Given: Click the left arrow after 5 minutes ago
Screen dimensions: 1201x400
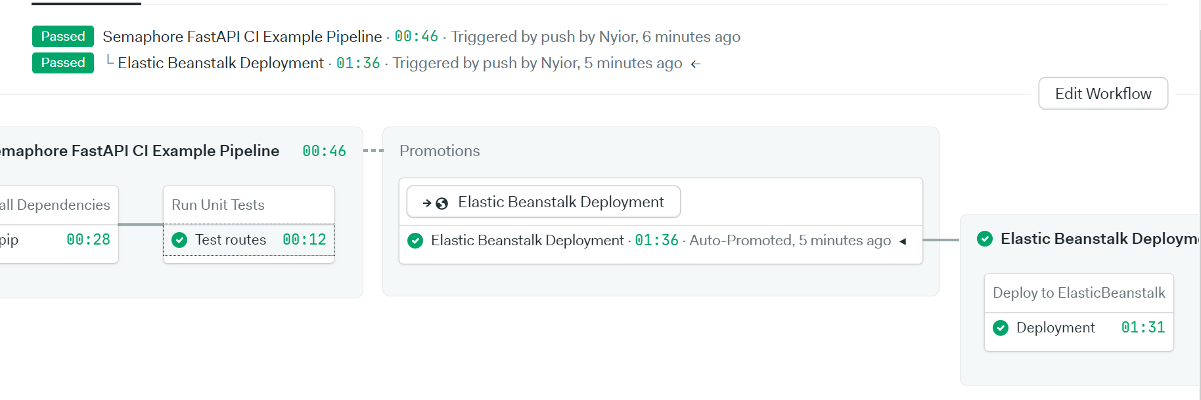Looking at the screenshot, I should tap(696, 64).
